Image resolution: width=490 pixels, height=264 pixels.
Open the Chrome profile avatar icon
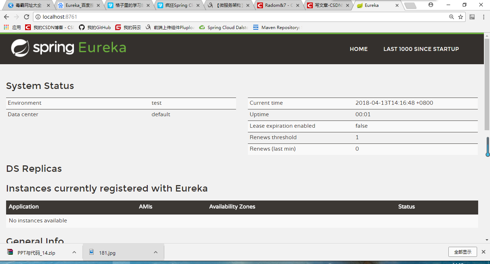click(431, 5)
